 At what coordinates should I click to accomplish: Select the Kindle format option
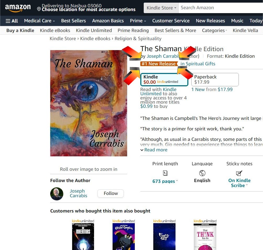point(164,79)
